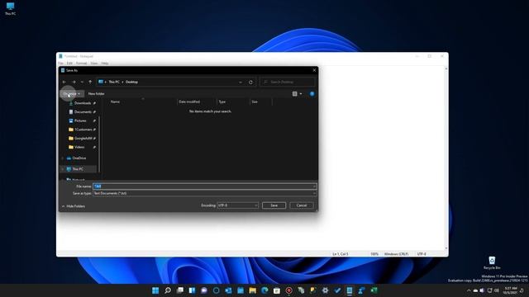Viewport: 529px width, 297px height.
Task: Refresh the Desktop folder listing
Action: 250,82
